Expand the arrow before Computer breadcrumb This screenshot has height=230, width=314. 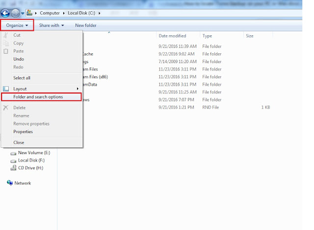[x=36, y=13]
